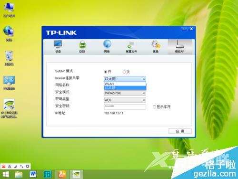This screenshot has width=238, height=179.
Task: Click the Windows Start button
Action: (6, 174)
